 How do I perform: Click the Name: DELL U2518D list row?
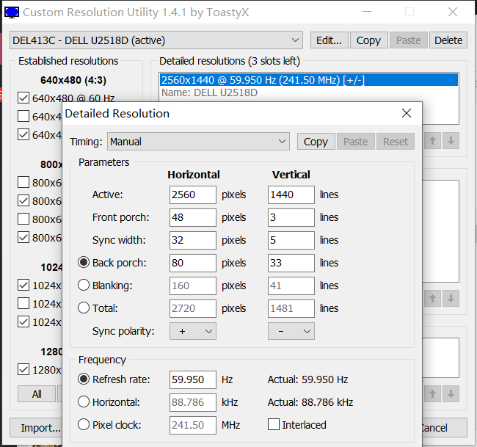(x=309, y=92)
